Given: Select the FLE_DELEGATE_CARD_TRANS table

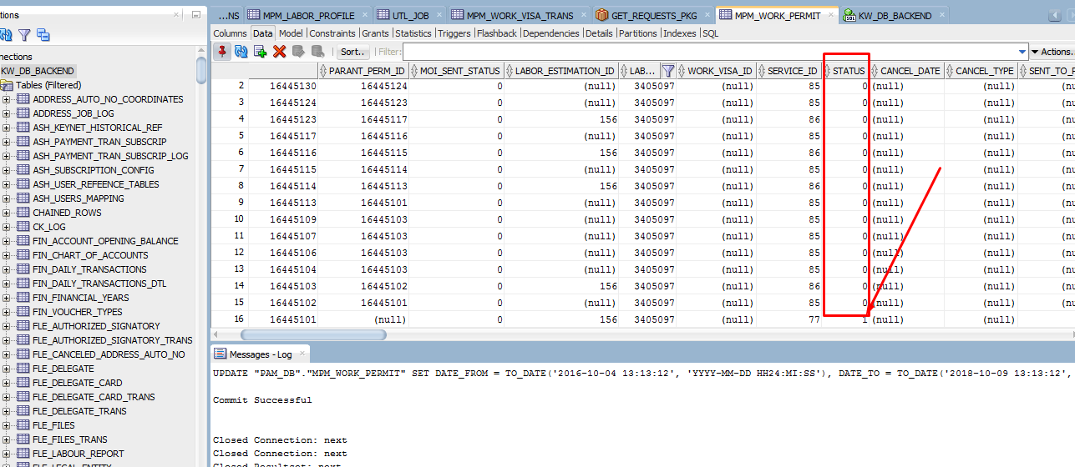Looking at the screenshot, I should coord(94,397).
